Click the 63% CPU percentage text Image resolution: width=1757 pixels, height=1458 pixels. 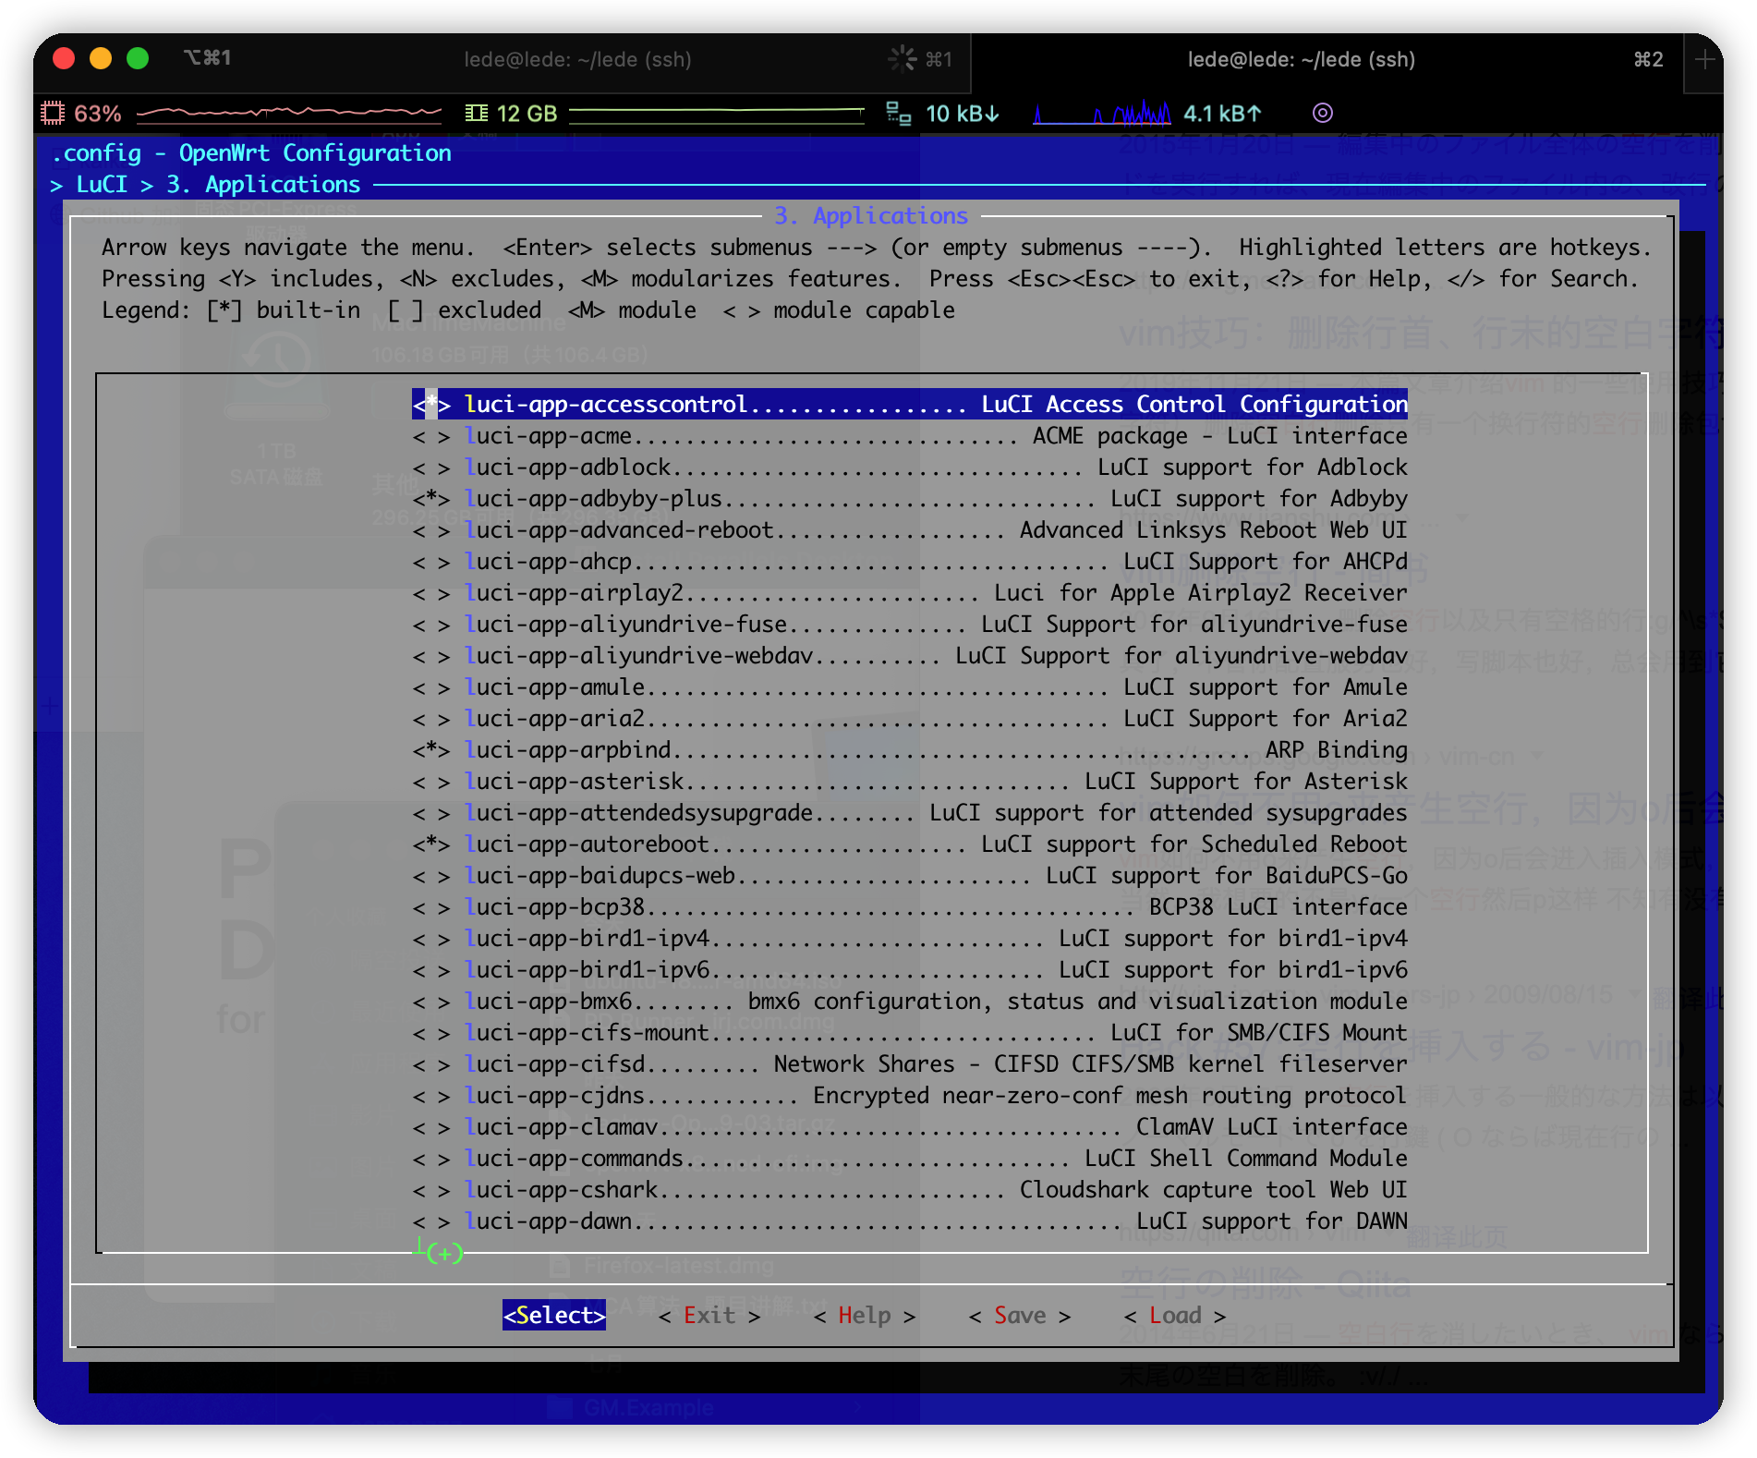coord(98,114)
